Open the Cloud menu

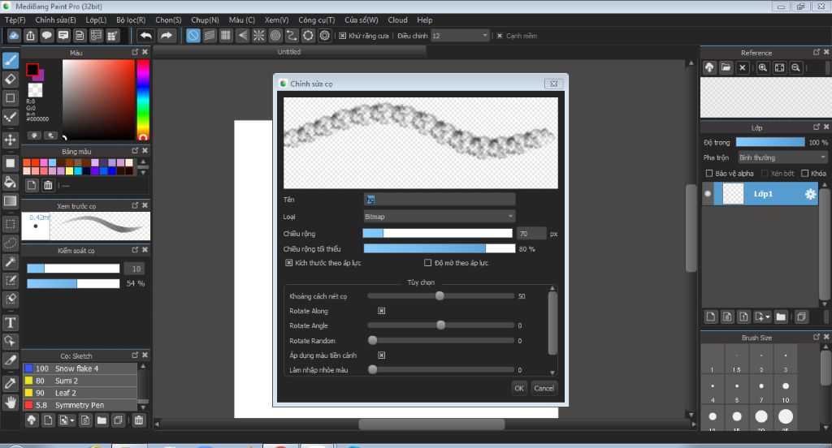[x=397, y=19]
